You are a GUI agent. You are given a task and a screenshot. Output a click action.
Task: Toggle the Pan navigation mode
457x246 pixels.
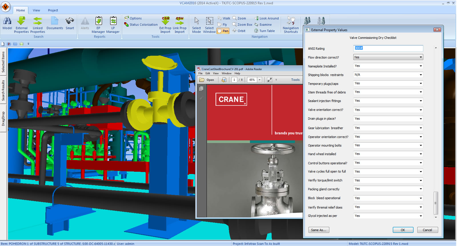pyautogui.click(x=223, y=31)
